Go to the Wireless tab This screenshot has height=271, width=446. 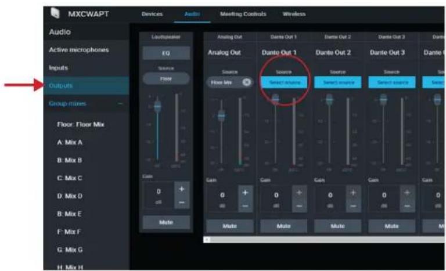294,14
